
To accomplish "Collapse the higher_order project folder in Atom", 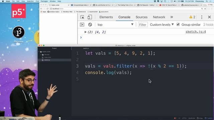I will tap(39, 52).
